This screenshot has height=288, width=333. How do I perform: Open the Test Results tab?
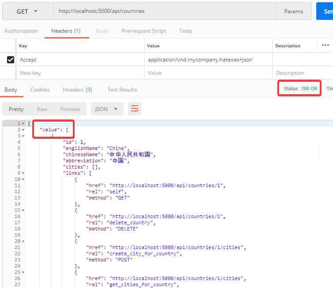tap(122, 90)
